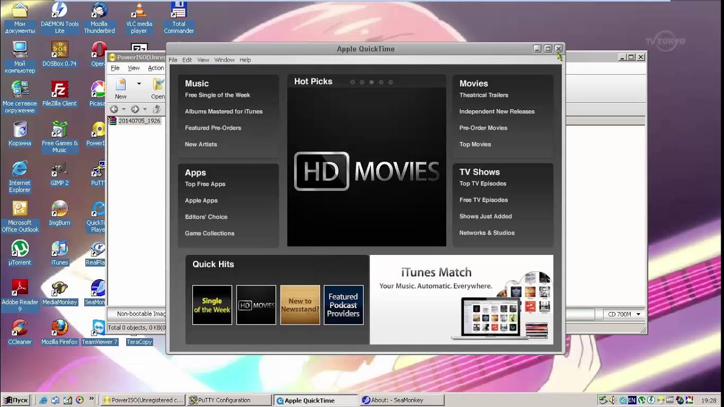Select the Internet Explorer desktop icon
Viewport: 724px width, 407px height.
(20, 176)
